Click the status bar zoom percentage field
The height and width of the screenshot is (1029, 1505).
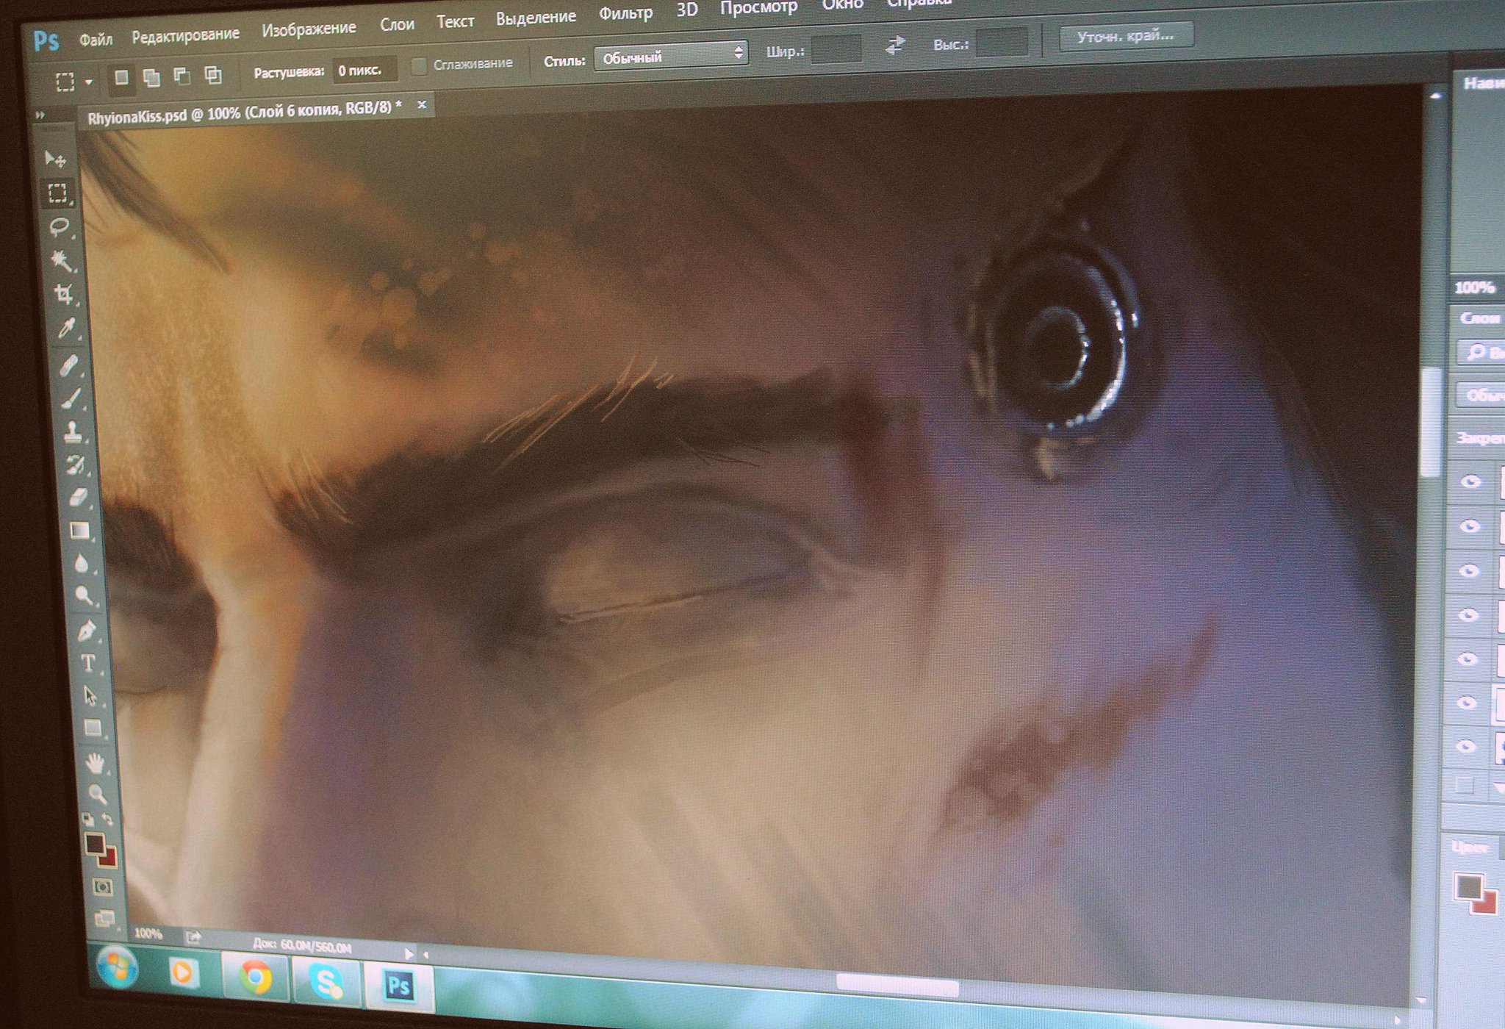click(x=148, y=933)
